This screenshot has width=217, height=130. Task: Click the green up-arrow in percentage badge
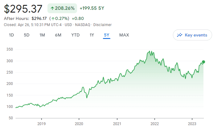[52, 8]
